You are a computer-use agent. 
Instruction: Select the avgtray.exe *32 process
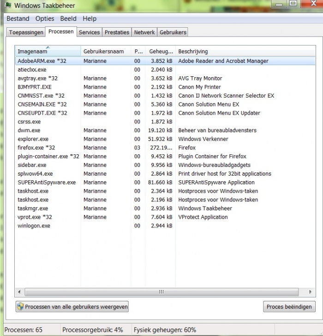(165, 78)
